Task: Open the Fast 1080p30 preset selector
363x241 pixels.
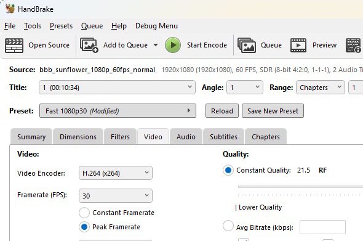Action: [x=118, y=111]
